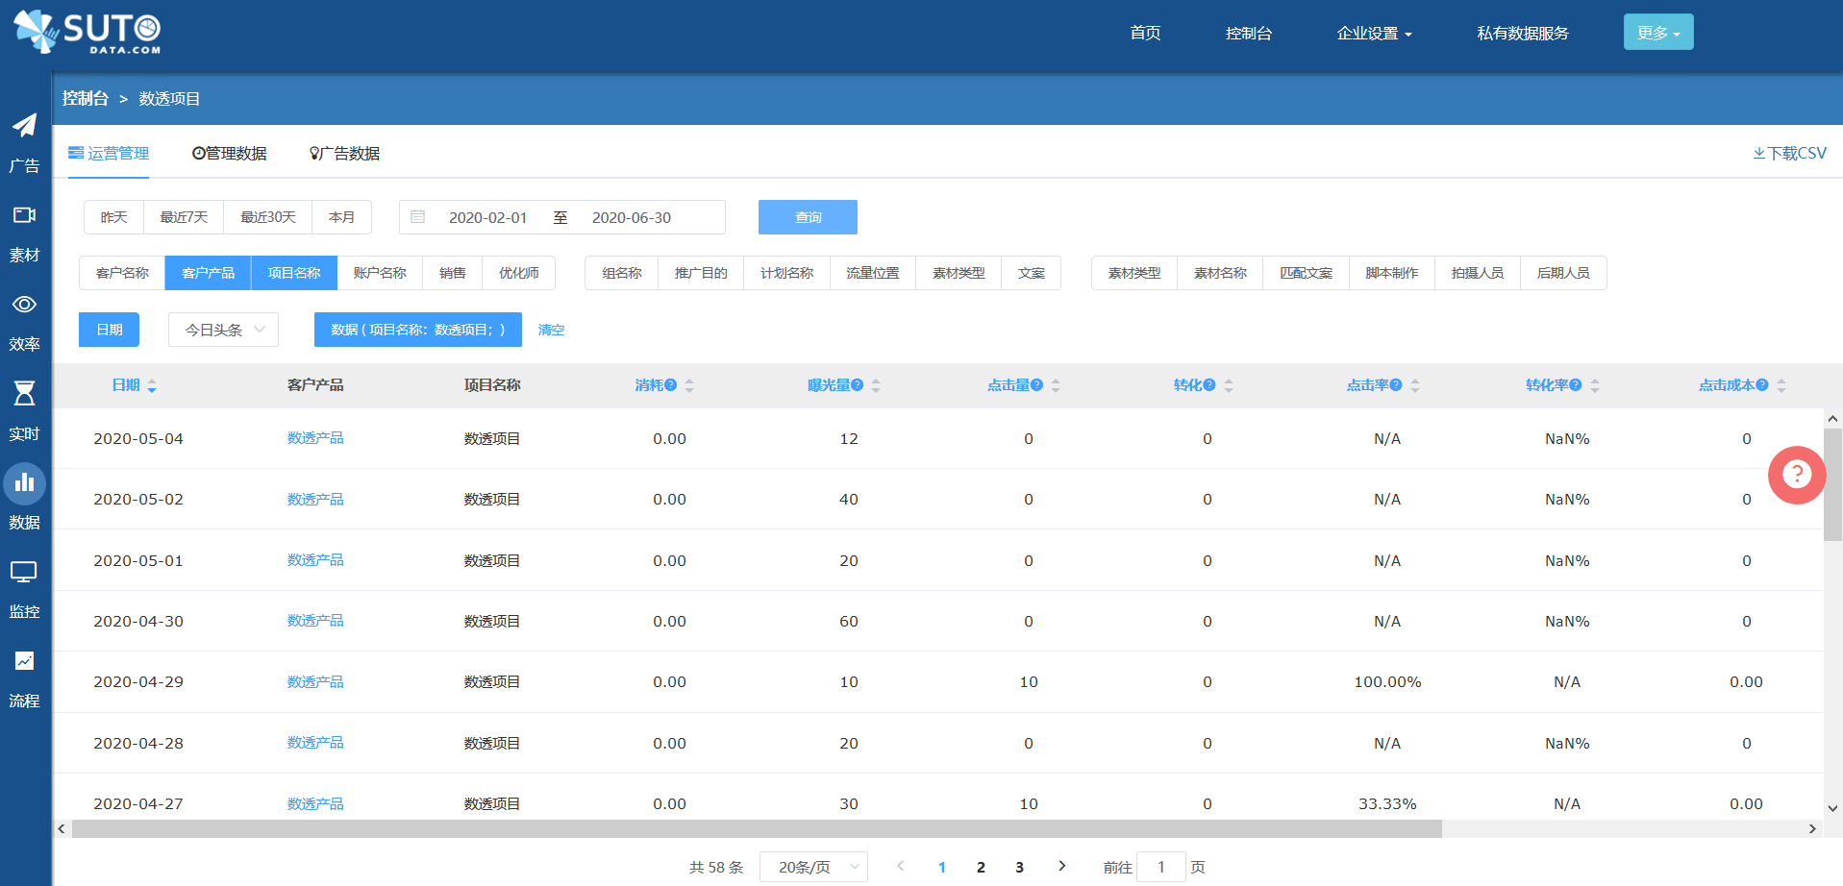Switch to 运营管理 tab

pos(109,153)
